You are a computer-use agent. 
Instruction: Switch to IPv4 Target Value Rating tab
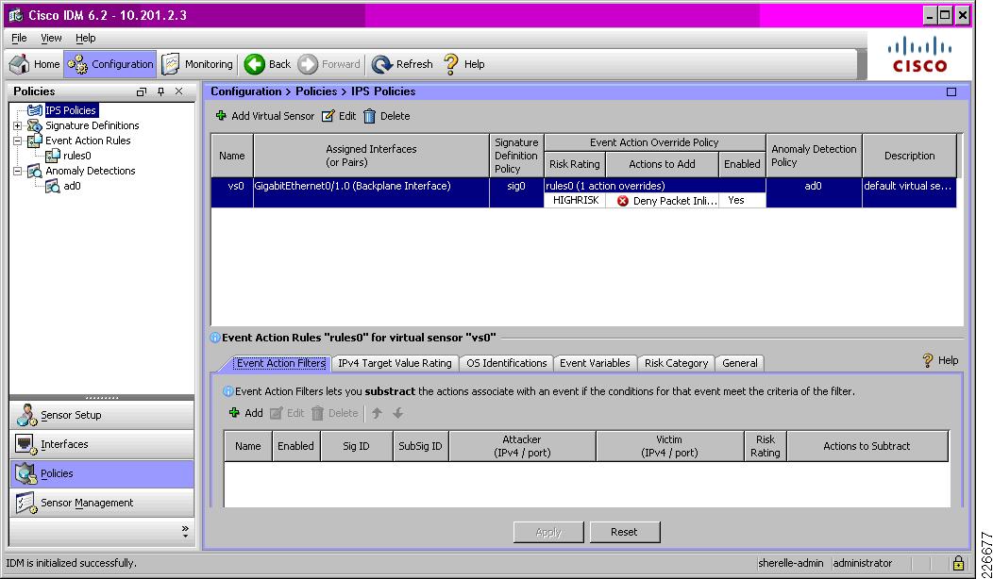(x=395, y=363)
